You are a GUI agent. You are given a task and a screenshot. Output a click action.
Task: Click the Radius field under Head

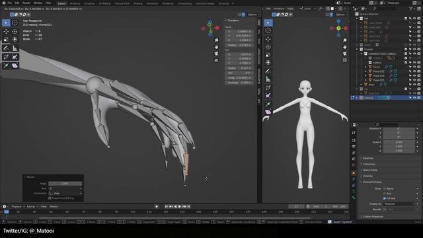(x=239, y=45)
